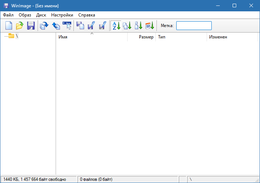
Task: Open the Файл menu
Action: coord(8,15)
